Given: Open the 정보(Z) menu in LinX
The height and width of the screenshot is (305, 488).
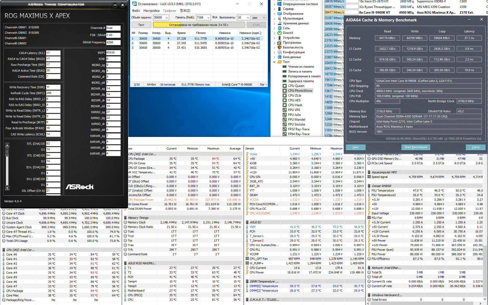Looking at the screenshot, I should coord(185,11).
